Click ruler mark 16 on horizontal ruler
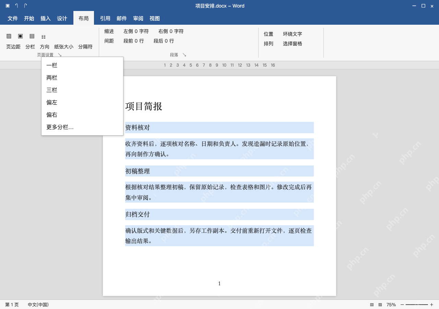 coord(273,65)
